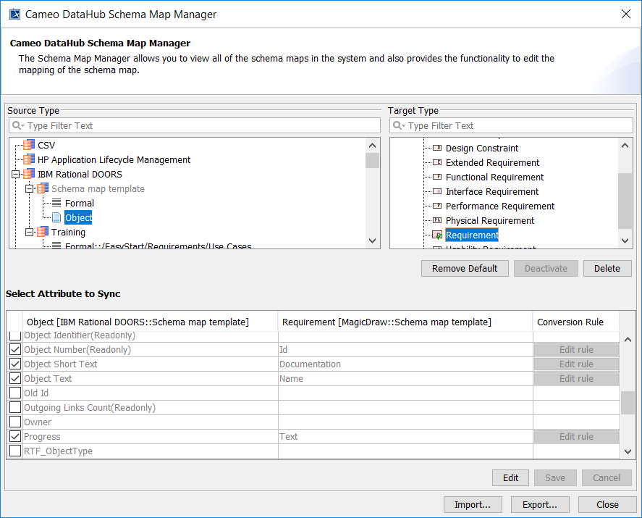Focus the Source Type filter text field
Viewport: 642px width, 518px height.
click(199, 125)
